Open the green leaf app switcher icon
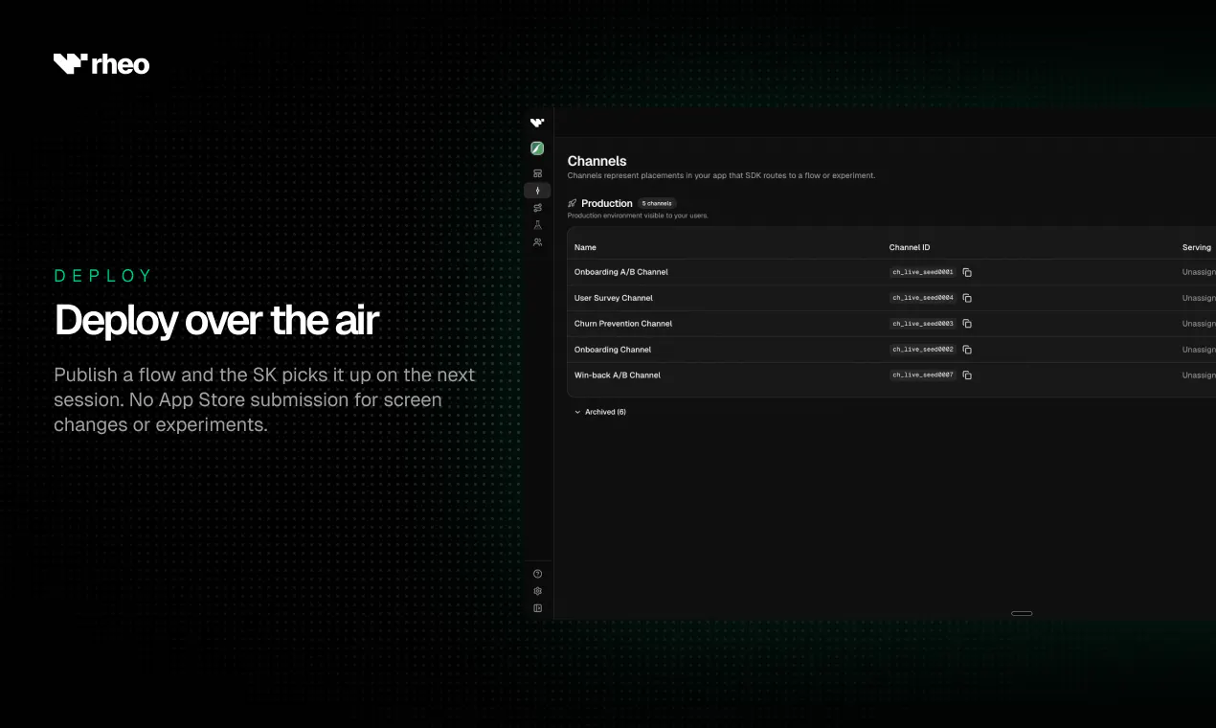Image resolution: width=1216 pixels, height=728 pixels. pyautogui.click(x=537, y=148)
